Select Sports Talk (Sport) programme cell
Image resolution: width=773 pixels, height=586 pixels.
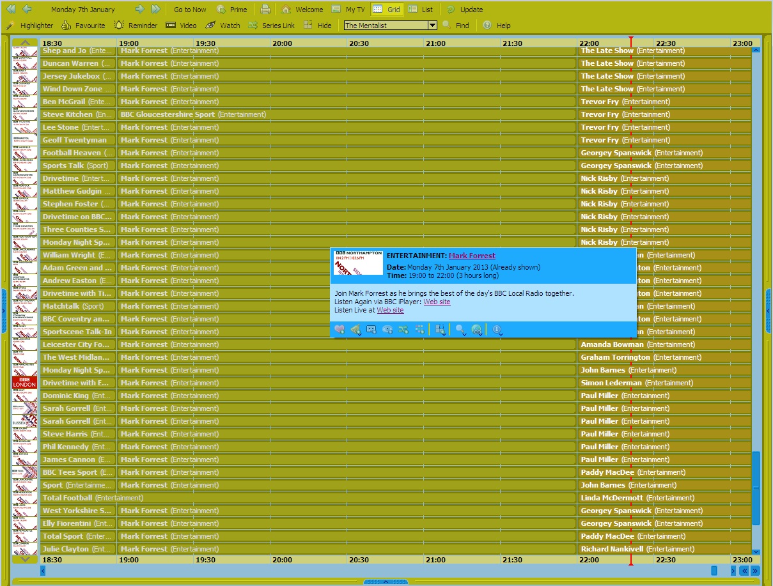(x=78, y=166)
